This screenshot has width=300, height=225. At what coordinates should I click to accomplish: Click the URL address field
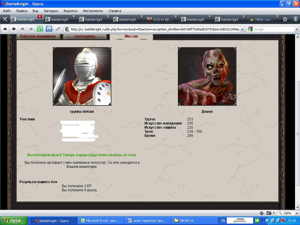[155, 29]
